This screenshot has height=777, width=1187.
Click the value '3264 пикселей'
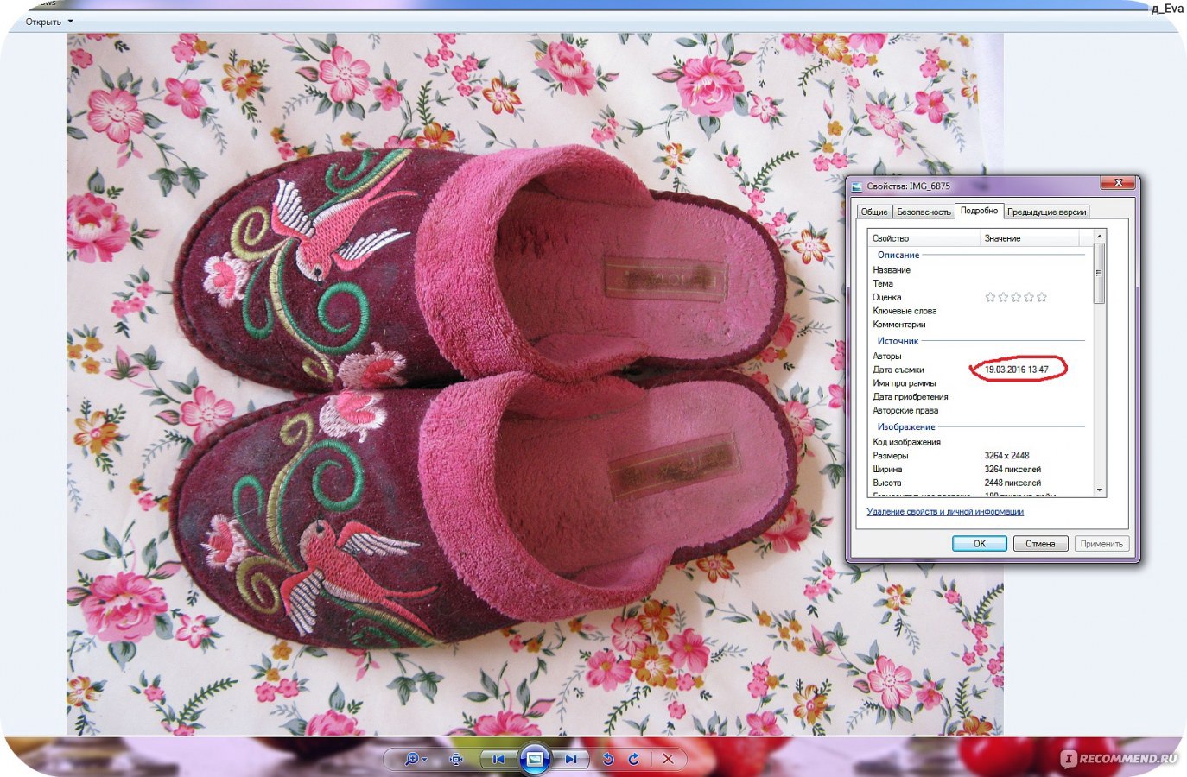1012,470
